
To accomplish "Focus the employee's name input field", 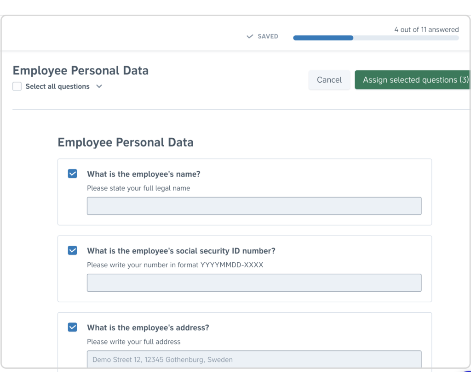I will (x=254, y=206).
